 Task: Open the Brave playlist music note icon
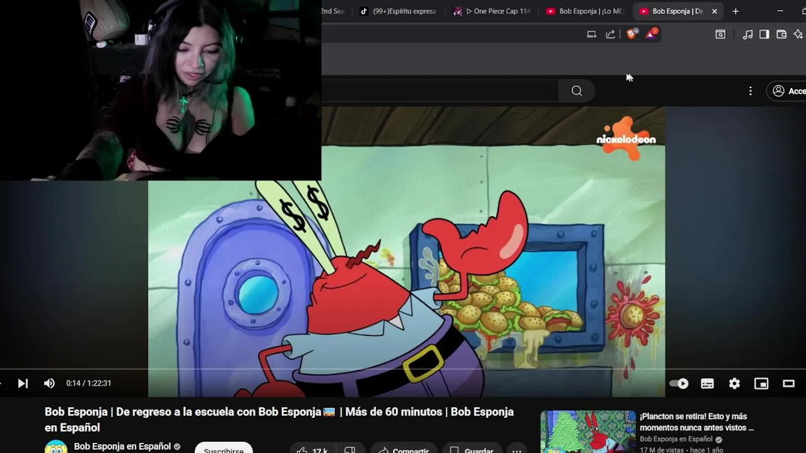pyautogui.click(x=747, y=35)
